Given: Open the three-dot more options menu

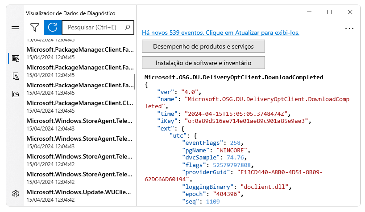Looking at the screenshot, I should [x=349, y=29].
